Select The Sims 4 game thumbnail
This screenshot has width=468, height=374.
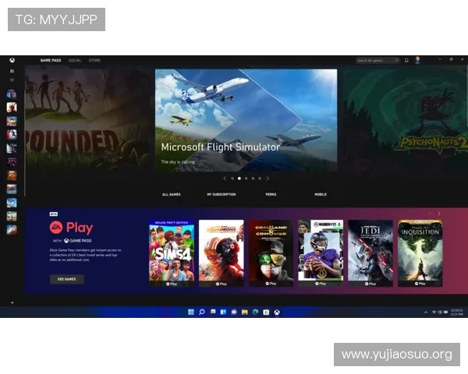click(172, 252)
